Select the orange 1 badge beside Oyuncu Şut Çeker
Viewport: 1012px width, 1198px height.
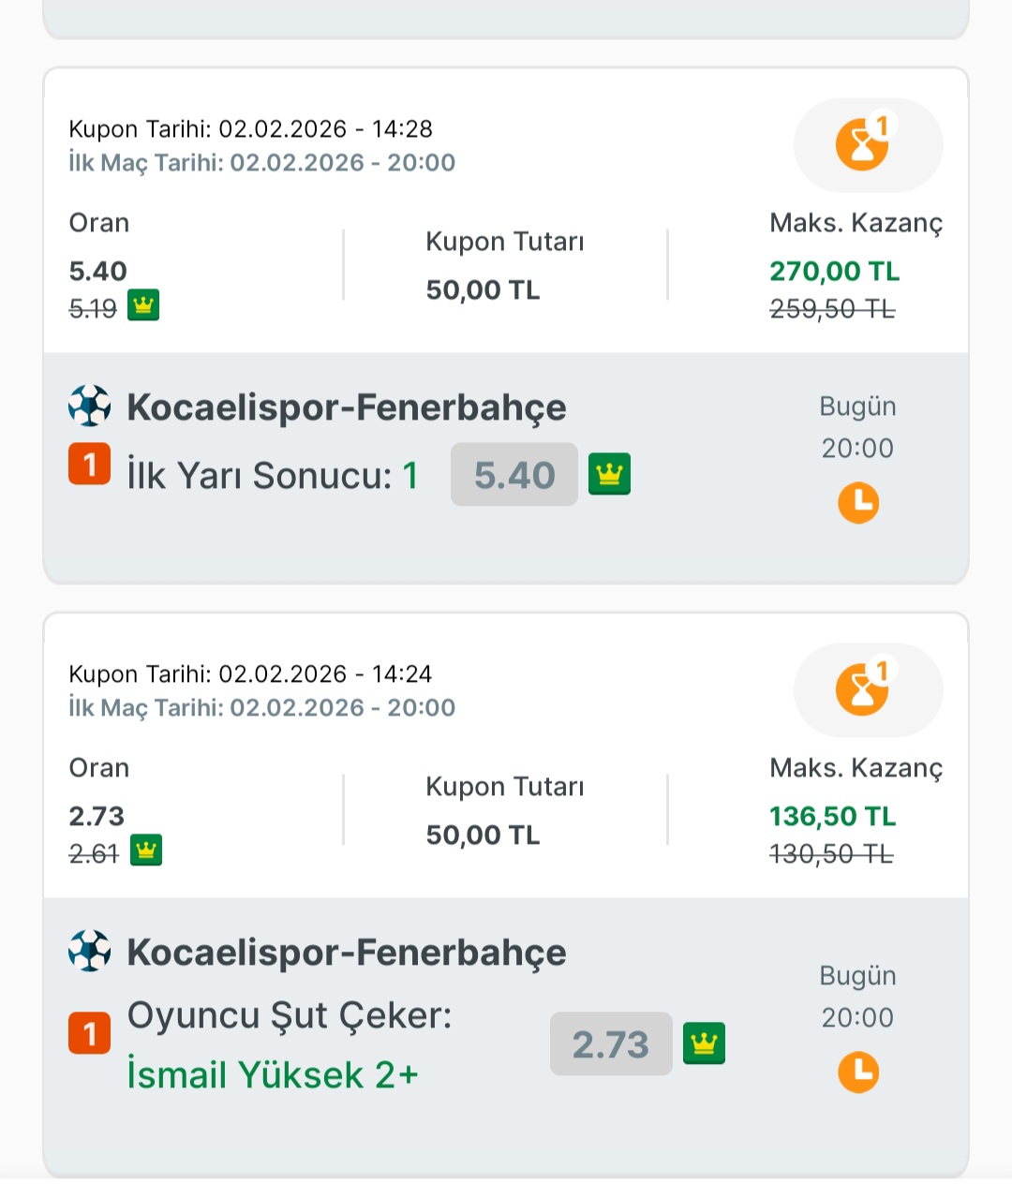click(x=90, y=1034)
